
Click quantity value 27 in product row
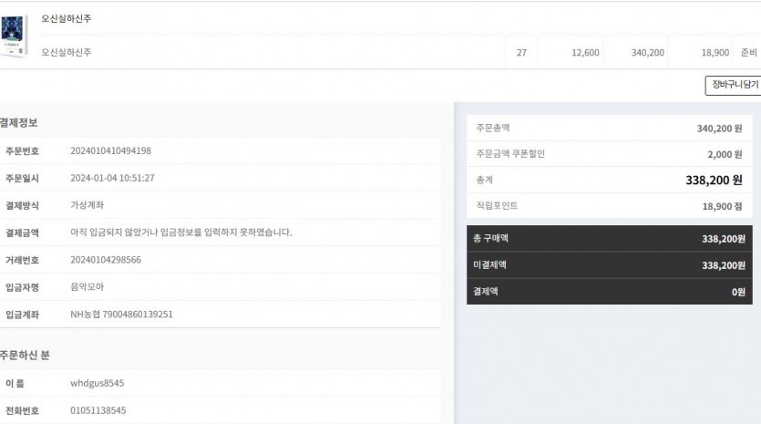[x=521, y=53]
